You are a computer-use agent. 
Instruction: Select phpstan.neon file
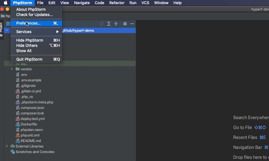pos(32,130)
